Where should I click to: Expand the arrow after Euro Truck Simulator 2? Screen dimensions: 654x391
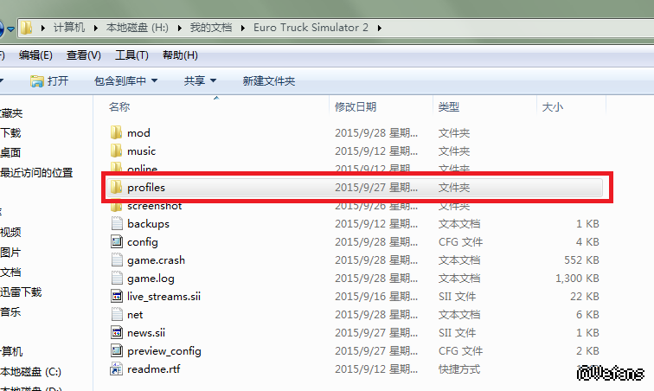[380, 28]
